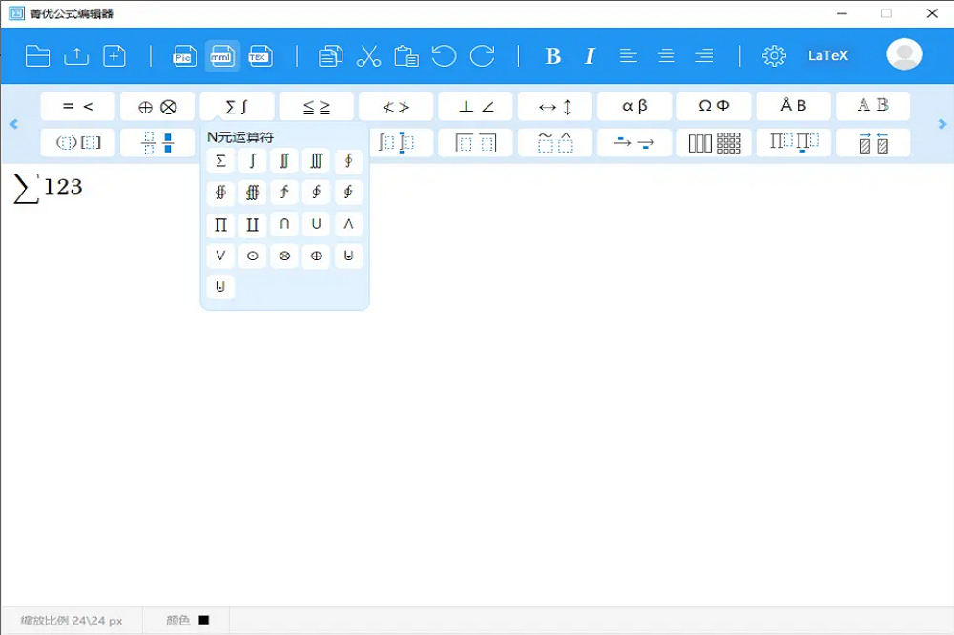954x635 pixels.
Task: Insert the intersection ∩ operator
Action: (x=284, y=225)
